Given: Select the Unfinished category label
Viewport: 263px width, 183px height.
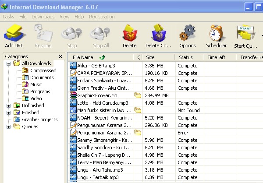Looking at the screenshot, I should [33, 106].
